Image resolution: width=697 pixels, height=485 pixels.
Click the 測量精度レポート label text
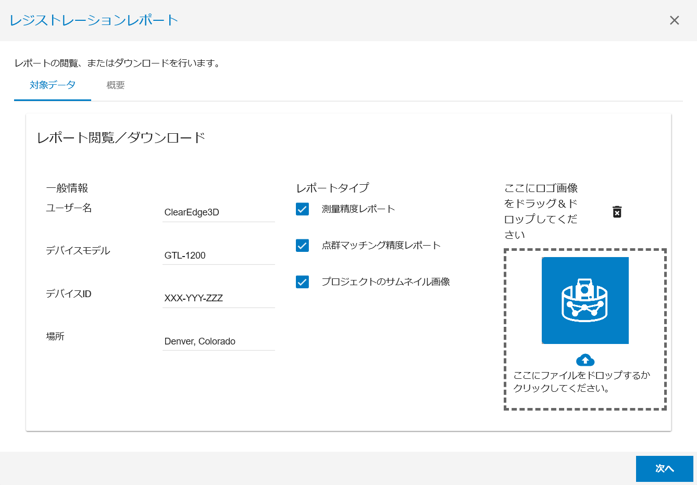pos(358,209)
